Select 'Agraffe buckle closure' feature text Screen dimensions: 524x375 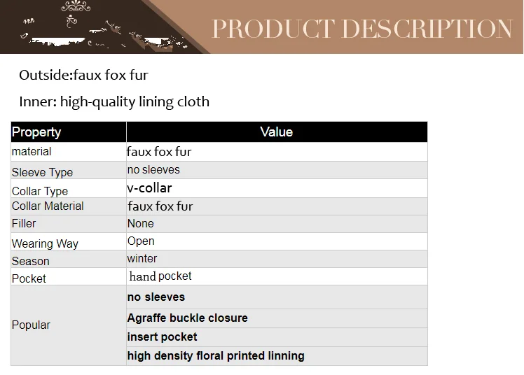tap(187, 318)
